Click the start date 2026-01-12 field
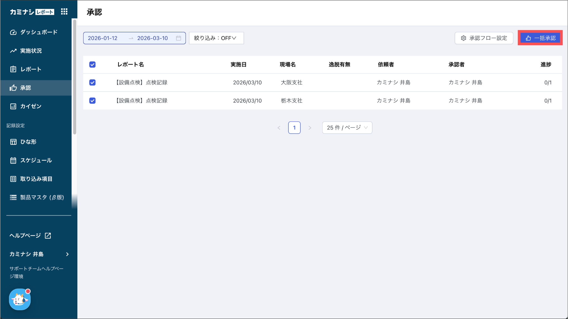The height and width of the screenshot is (319, 568). tap(103, 38)
